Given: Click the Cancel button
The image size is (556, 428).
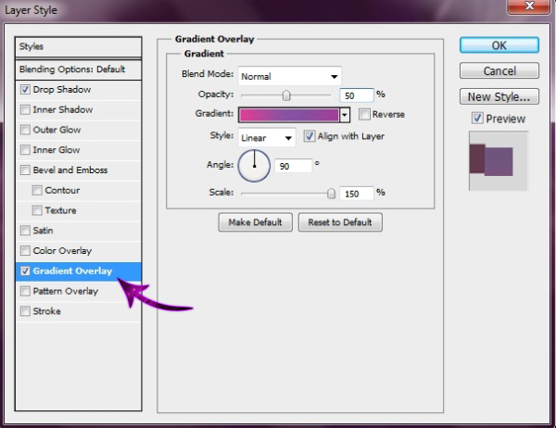Looking at the screenshot, I should (499, 71).
